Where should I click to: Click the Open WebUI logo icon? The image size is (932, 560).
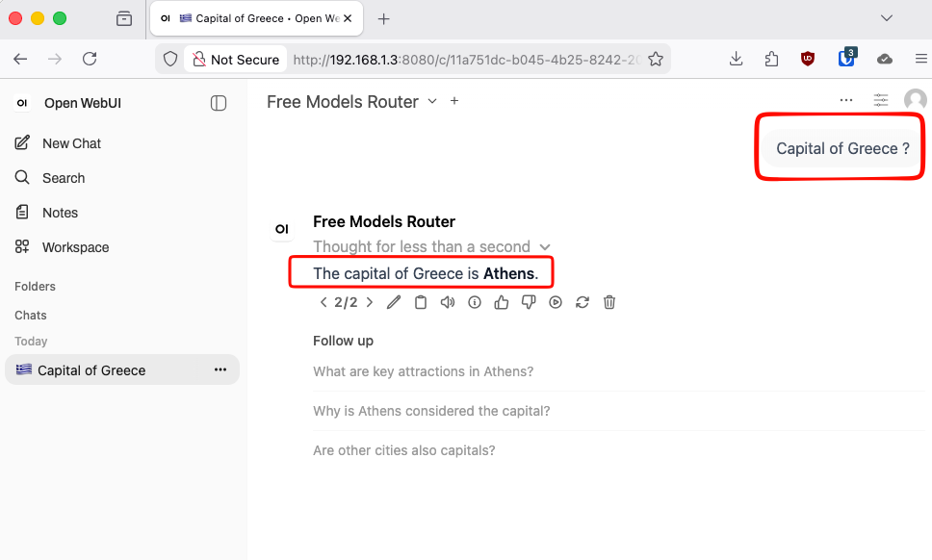22,103
